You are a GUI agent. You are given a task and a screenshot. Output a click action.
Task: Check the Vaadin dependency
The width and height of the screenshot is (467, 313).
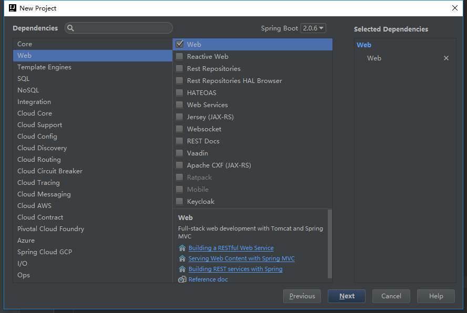[x=179, y=153]
